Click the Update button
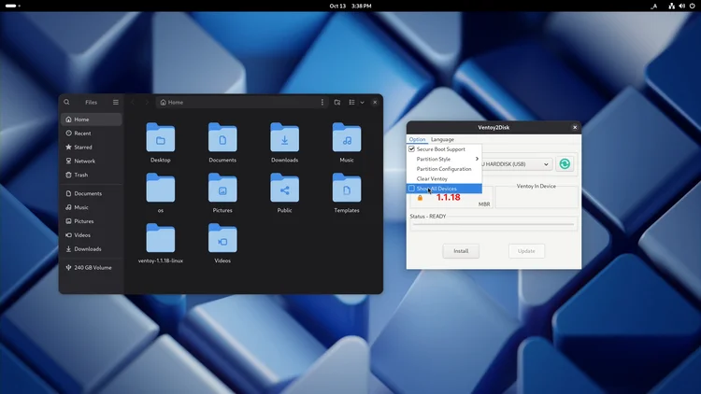This screenshot has width=701, height=394. click(526, 251)
